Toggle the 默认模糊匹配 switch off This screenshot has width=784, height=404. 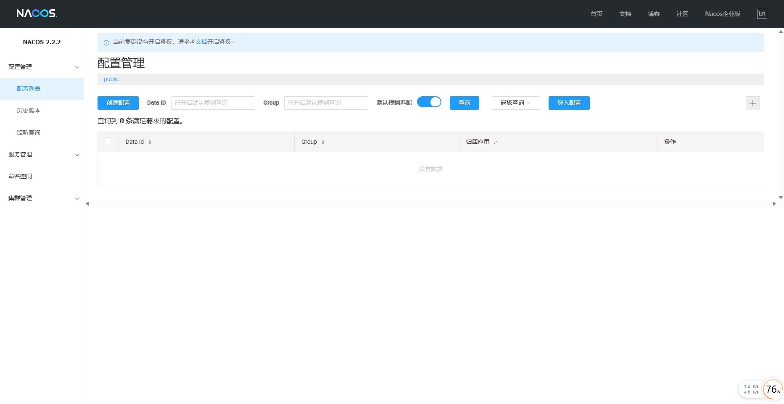[x=429, y=102]
